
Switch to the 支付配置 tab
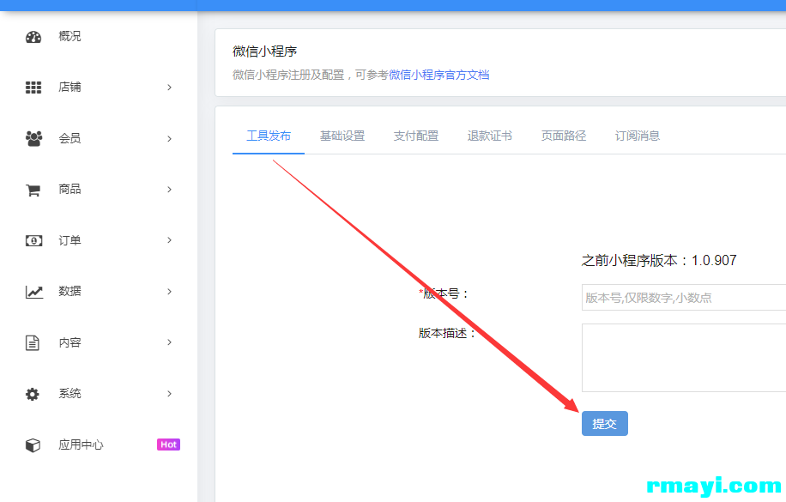coord(416,136)
